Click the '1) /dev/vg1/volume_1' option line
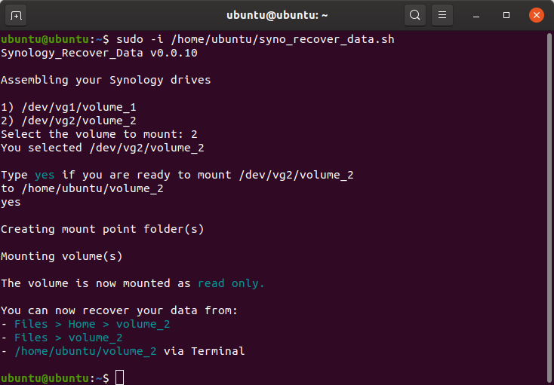 tap(68, 107)
